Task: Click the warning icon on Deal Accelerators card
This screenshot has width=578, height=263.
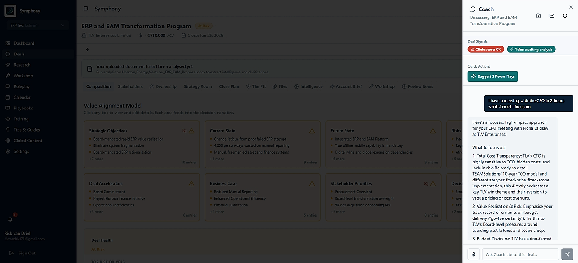Action: point(191,184)
